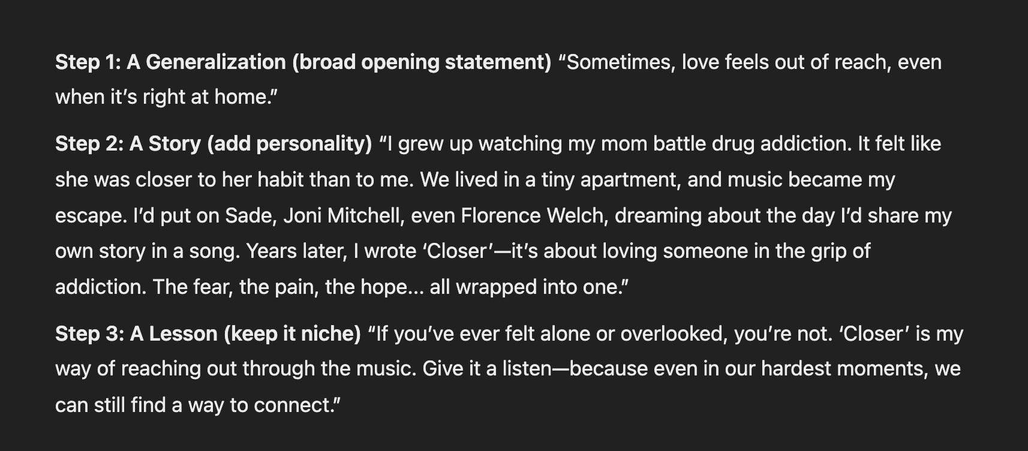Click the phrase "Give it a listen"

486,368
